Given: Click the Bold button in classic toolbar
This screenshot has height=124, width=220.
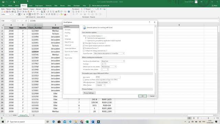Looking at the screenshot, I should pyautogui.click(x=19, y=14).
